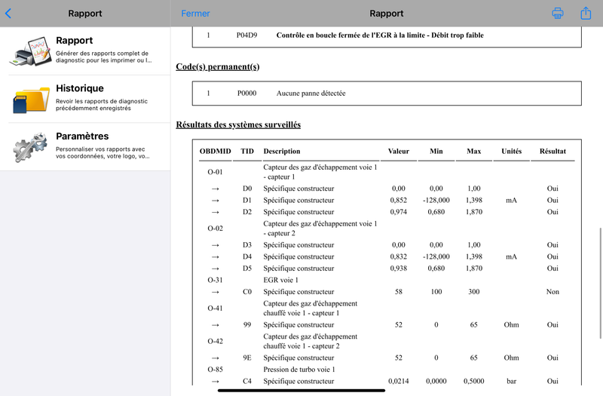Click the arrow beside TID D0
This screenshot has width=603, height=396.
coord(216,189)
